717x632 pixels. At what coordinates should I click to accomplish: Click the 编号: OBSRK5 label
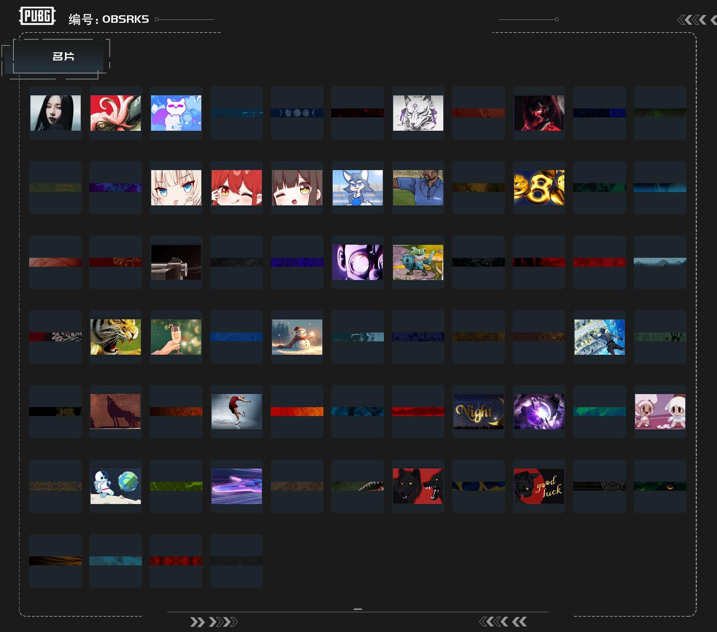(109, 19)
